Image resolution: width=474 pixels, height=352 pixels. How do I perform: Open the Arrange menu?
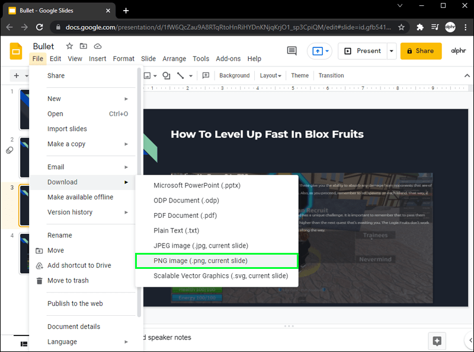tap(174, 59)
